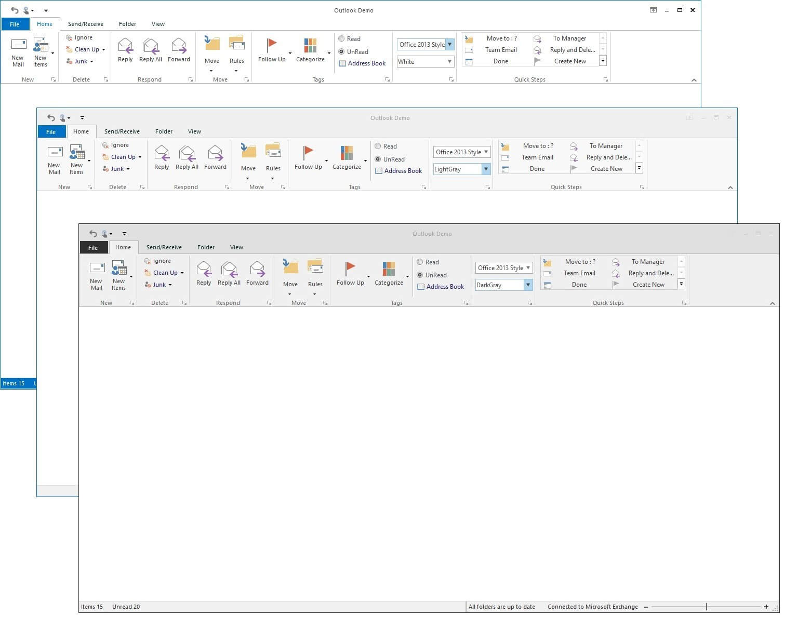Click zoom out minus in status bar
The height and width of the screenshot is (629, 798).
pos(646,607)
